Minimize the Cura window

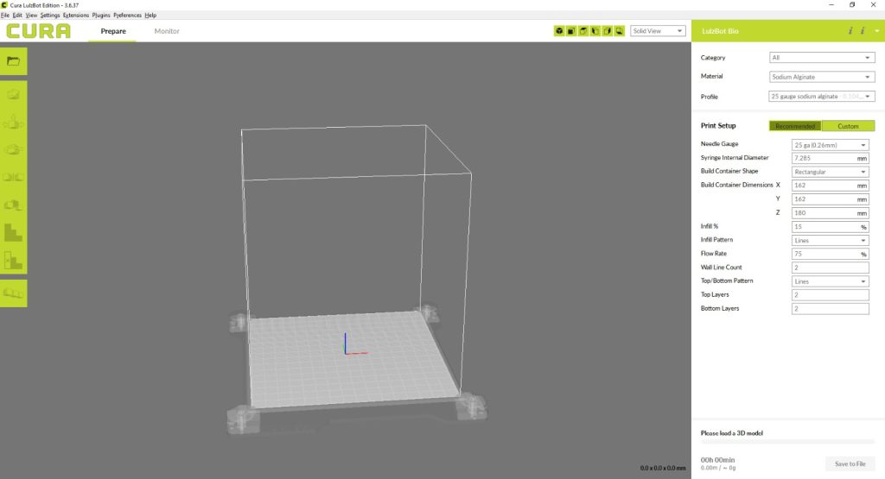831,5
